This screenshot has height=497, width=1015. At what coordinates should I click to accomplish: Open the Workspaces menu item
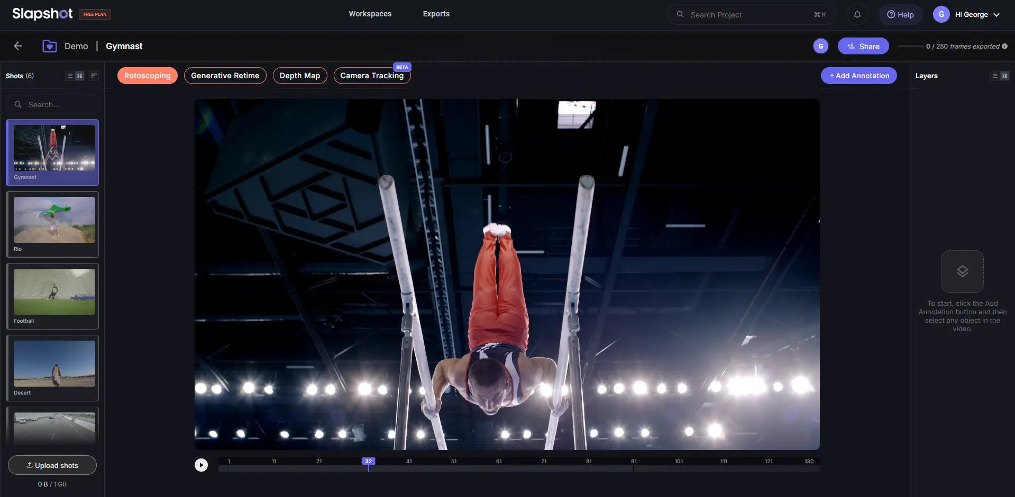tap(370, 14)
